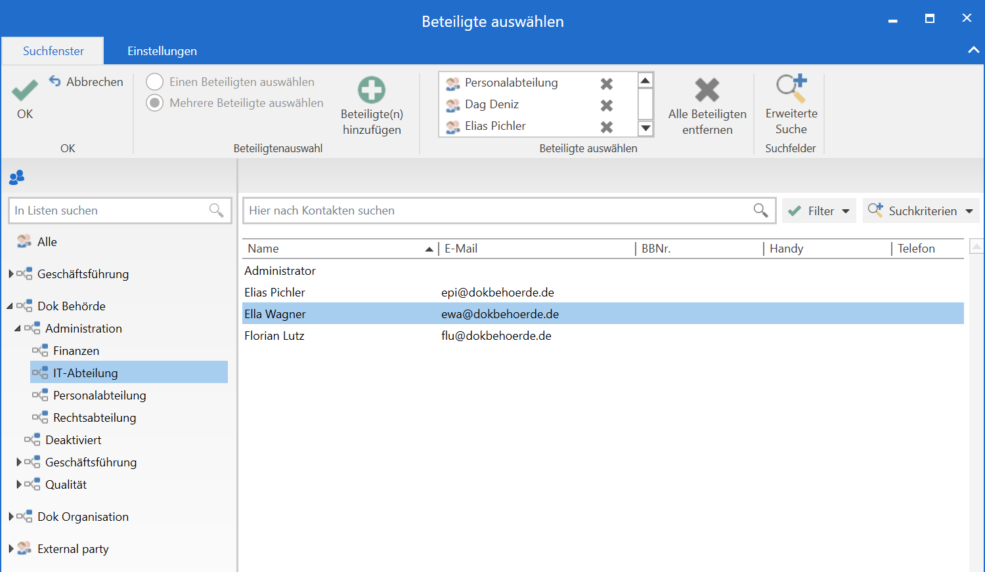Switch to the Suchfenster tab

pos(53,51)
